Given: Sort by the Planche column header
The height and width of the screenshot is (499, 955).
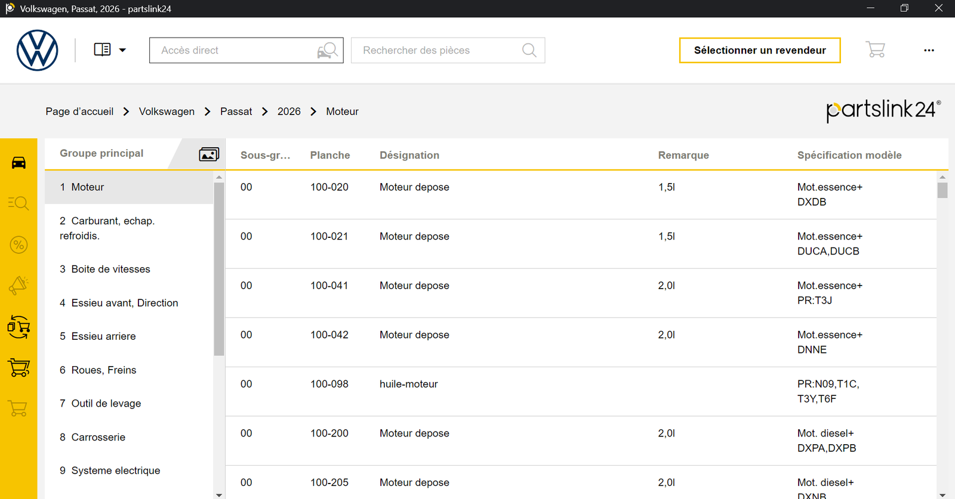Looking at the screenshot, I should point(330,155).
